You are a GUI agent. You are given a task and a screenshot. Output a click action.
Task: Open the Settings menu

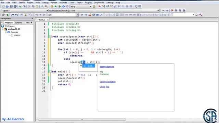point(110,3)
